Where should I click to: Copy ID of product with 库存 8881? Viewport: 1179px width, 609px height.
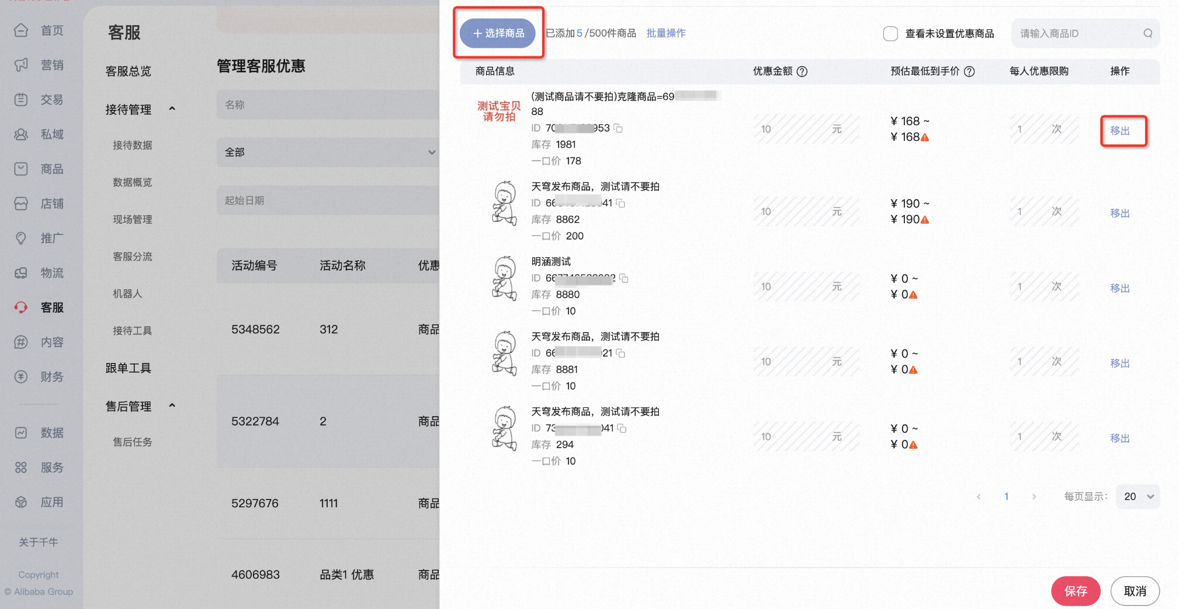(620, 353)
